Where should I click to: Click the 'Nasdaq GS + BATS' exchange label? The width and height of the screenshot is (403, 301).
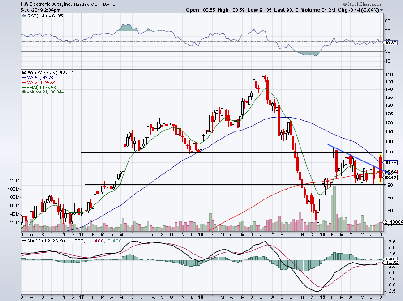click(x=95, y=4)
